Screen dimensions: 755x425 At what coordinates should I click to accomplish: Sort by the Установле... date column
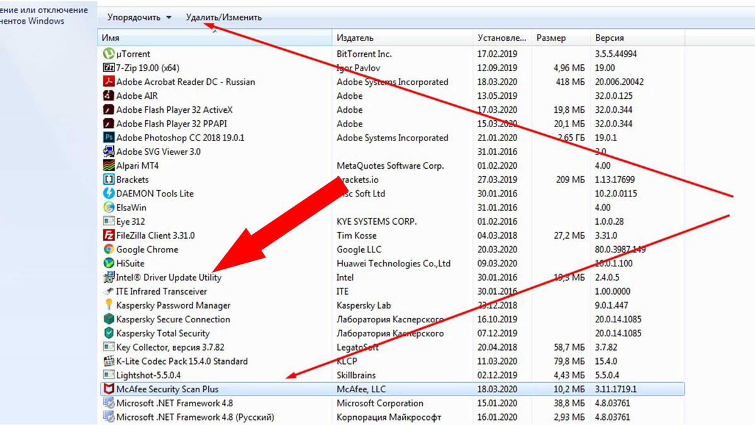pyautogui.click(x=502, y=38)
